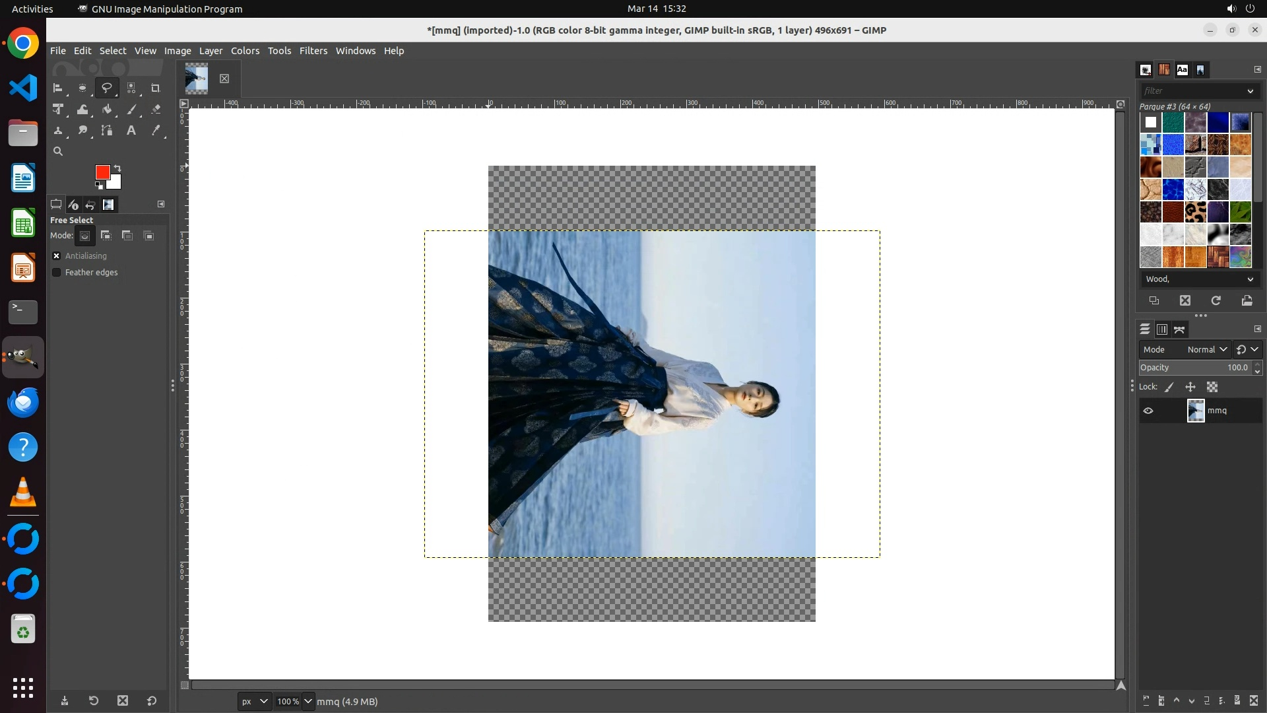Select the Bucket Fill tool
Image resolution: width=1267 pixels, height=713 pixels.
pos(107,110)
